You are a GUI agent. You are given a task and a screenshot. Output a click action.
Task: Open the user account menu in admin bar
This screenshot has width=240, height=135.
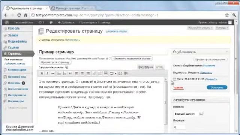point(214,22)
